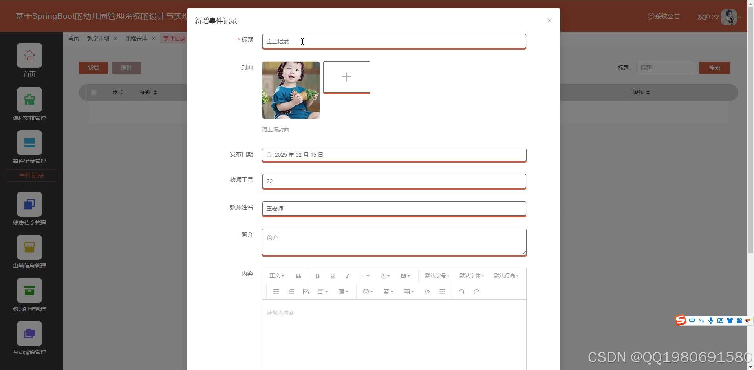
Task: Expand the 默认字体 font family dropdown
Action: point(471,276)
